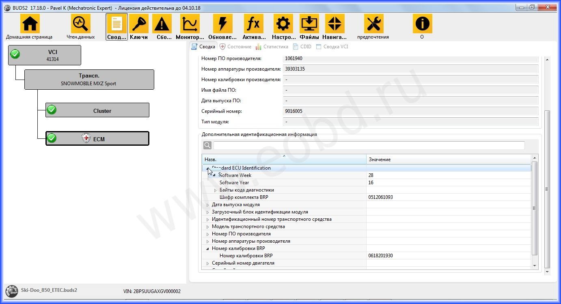Image resolution: width=561 pixels, height=304 pixels.
Task: Switch to the Сводка VCI tab
Action: click(x=332, y=47)
